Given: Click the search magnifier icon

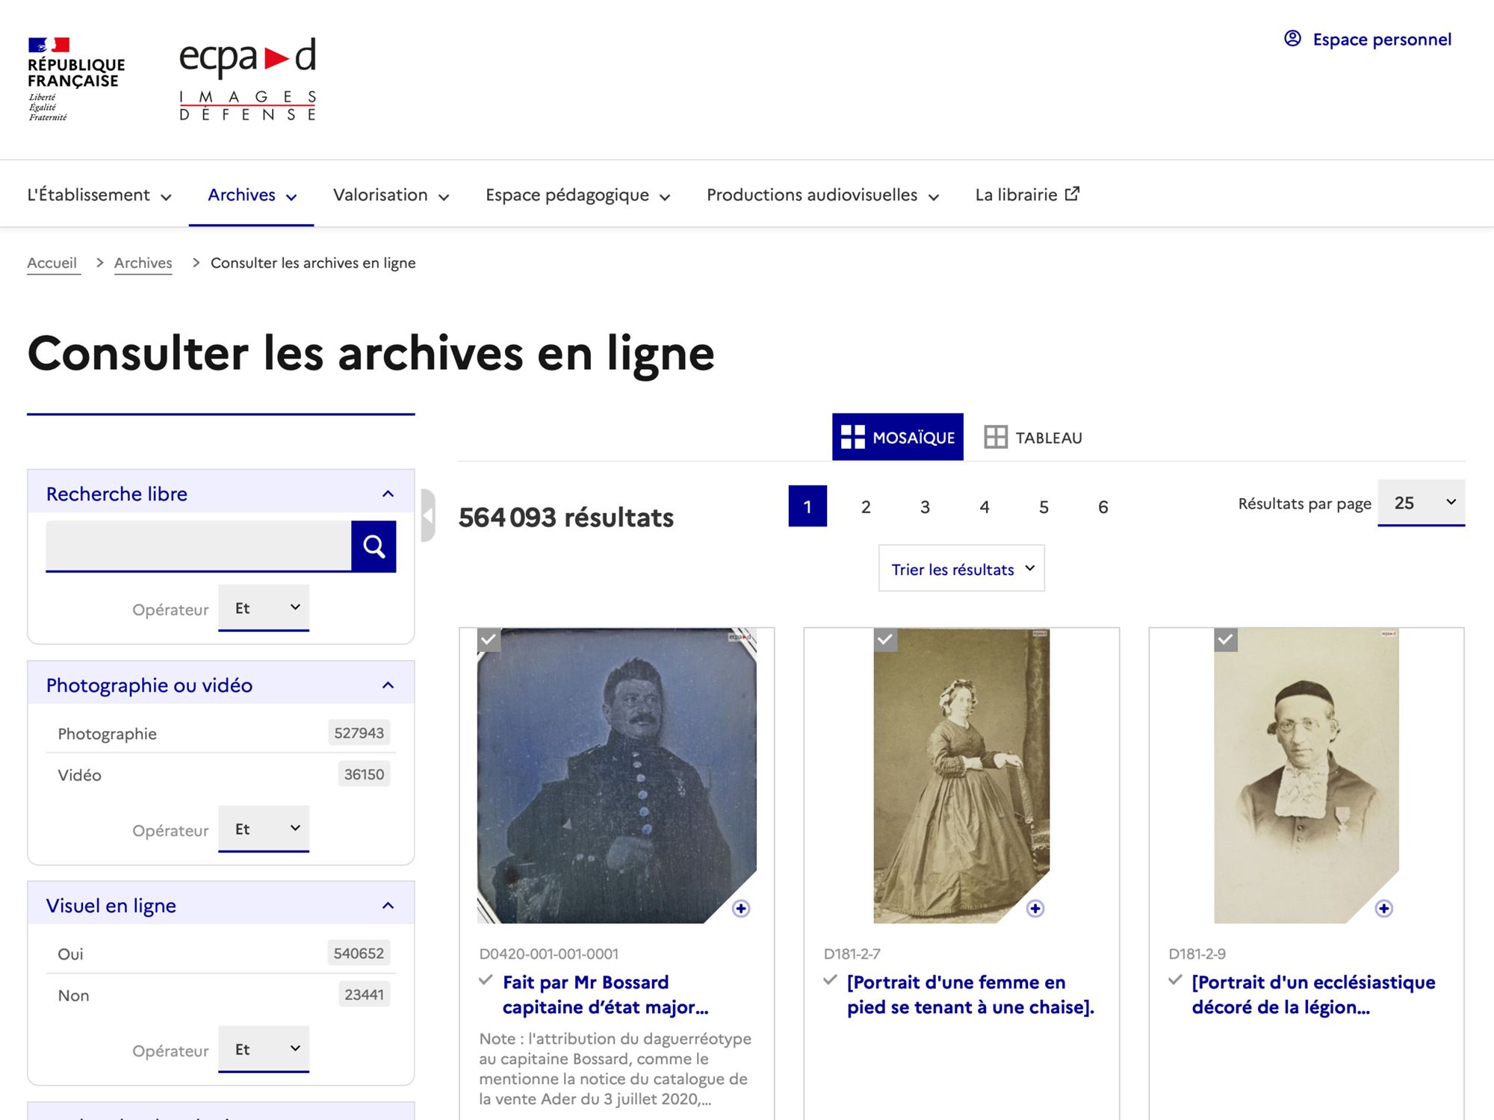Looking at the screenshot, I should coord(373,546).
